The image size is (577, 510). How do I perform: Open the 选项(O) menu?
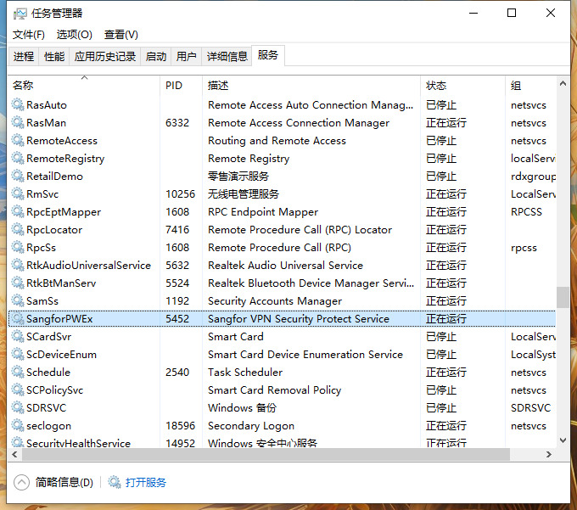pos(75,35)
